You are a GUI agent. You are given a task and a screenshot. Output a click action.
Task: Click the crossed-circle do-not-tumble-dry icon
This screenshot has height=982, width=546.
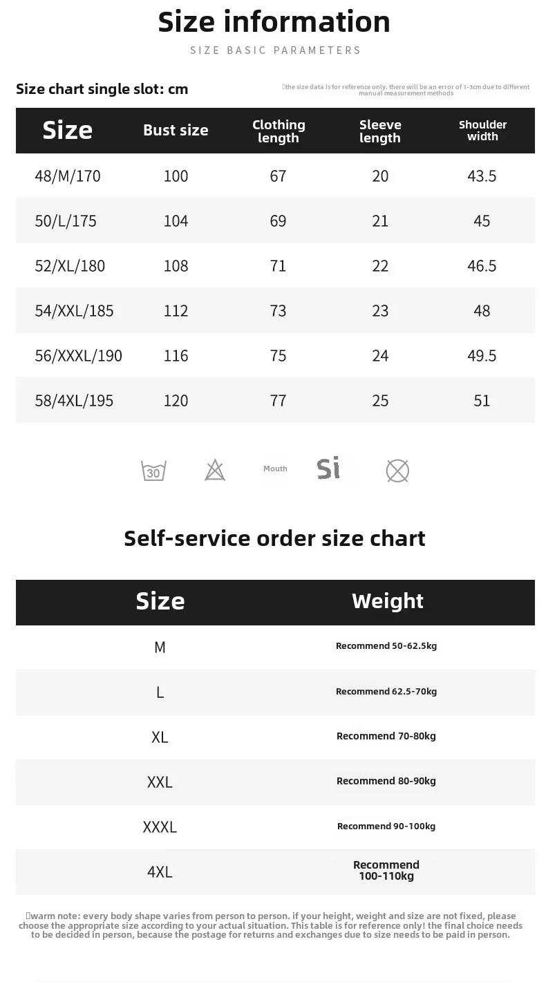[397, 471]
